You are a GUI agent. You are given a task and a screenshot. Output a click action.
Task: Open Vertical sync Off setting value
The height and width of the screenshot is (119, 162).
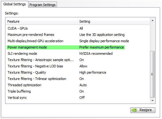(x=82, y=98)
